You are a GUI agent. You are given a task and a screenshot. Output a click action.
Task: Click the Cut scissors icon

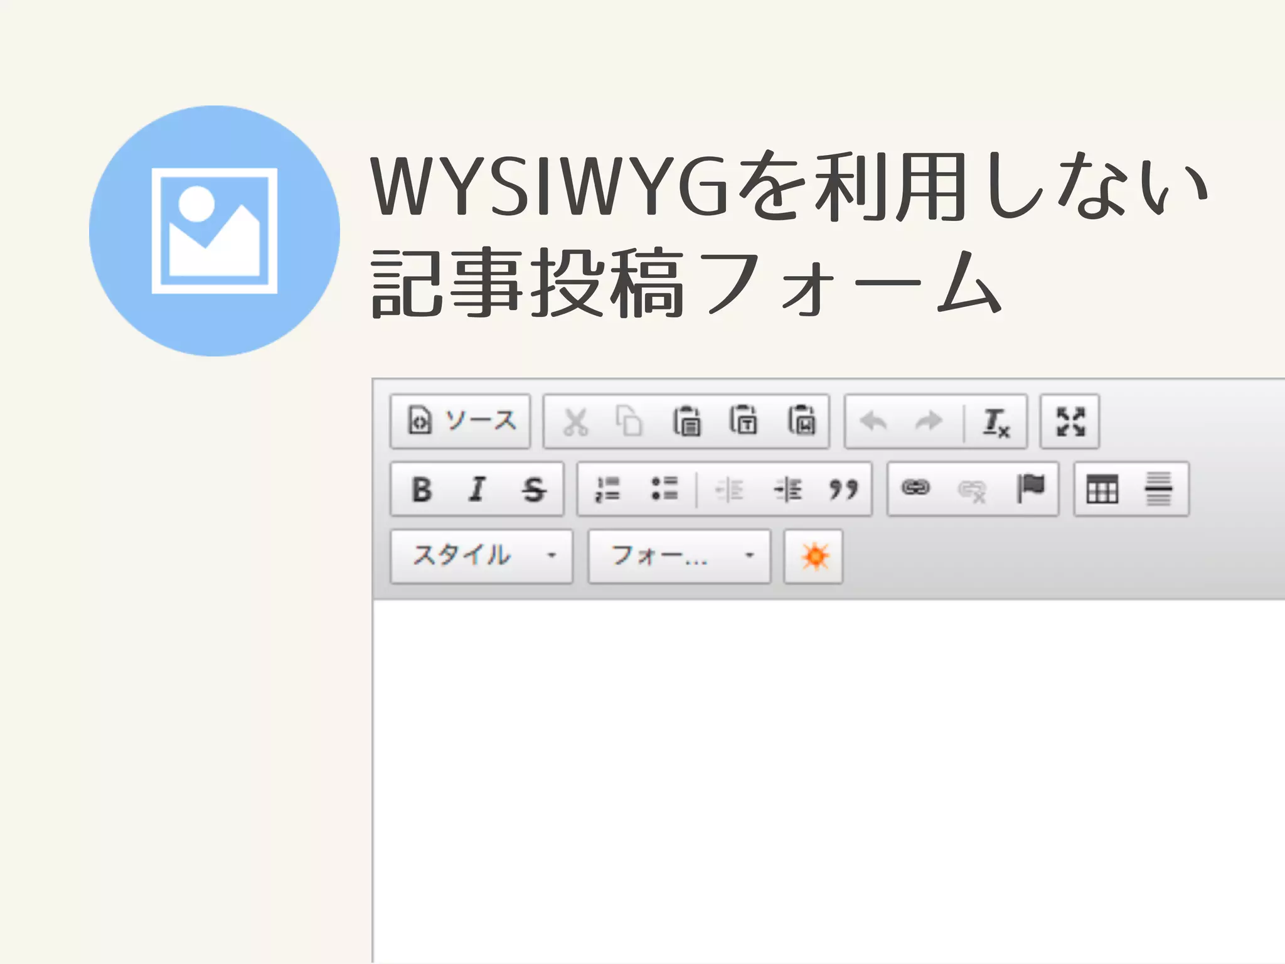click(575, 422)
